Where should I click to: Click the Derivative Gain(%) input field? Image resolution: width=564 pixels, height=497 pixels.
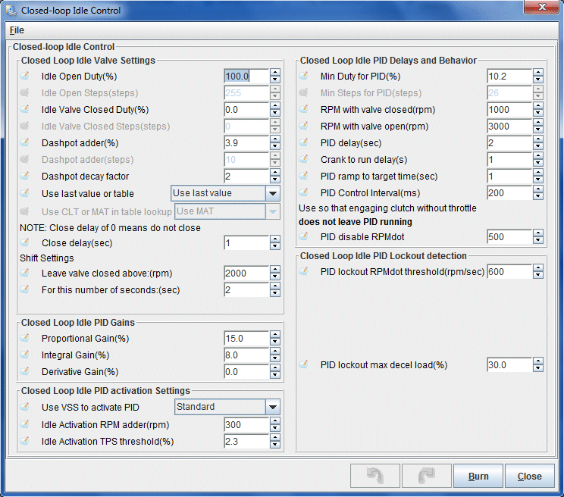click(247, 371)
